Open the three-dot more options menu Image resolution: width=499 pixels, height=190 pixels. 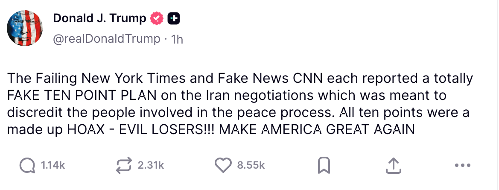pos(462,165)
